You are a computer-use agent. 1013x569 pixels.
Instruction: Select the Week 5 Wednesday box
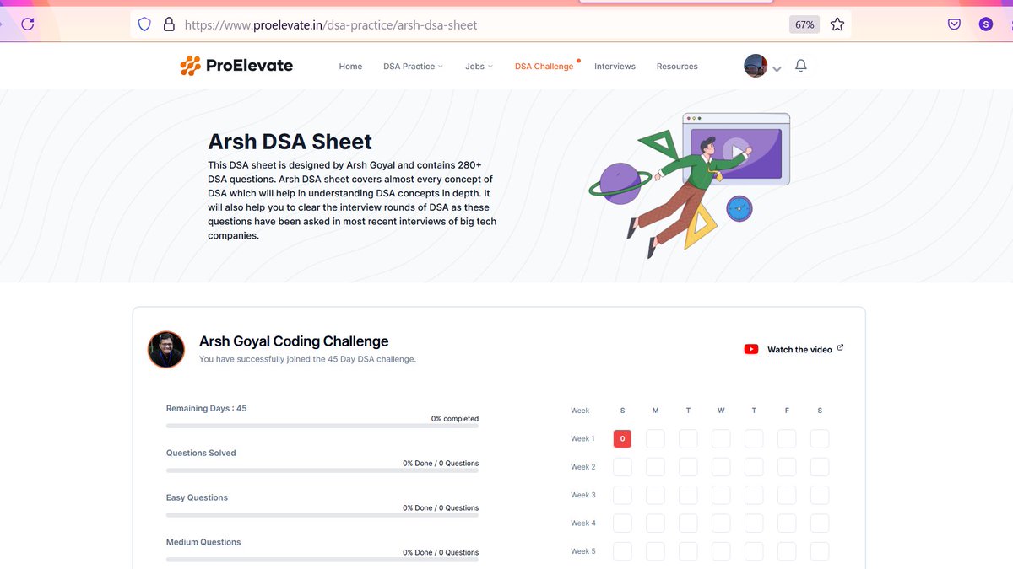pos(721,551)
